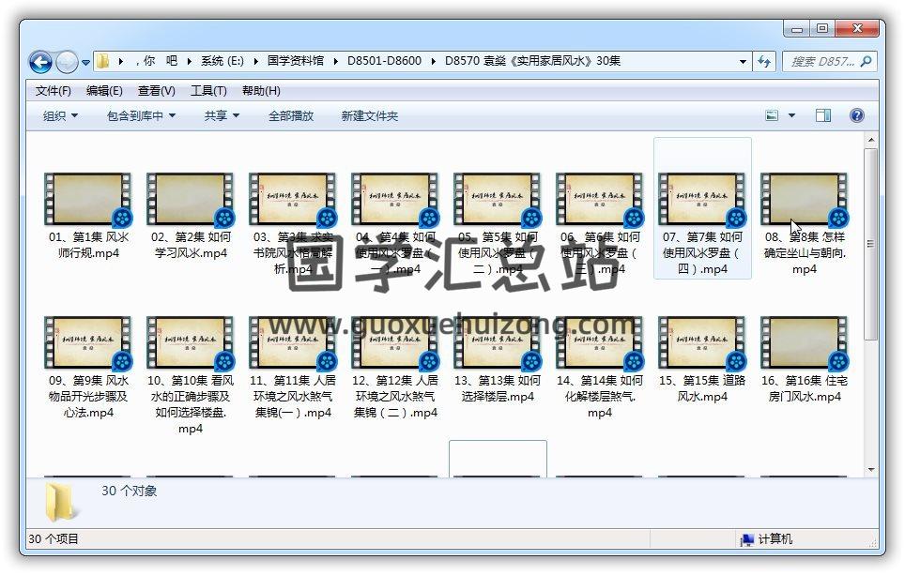The width and height of the screenshot is (905, 575).
Task: Expand arrow after 国学资料馆 breadcrumb
Action: (x=335, y=61)
